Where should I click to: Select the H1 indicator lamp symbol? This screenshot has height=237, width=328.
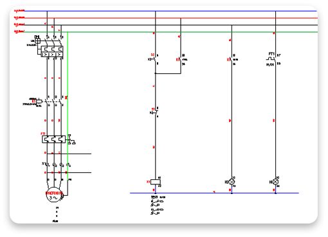click(x=275, y=182)
